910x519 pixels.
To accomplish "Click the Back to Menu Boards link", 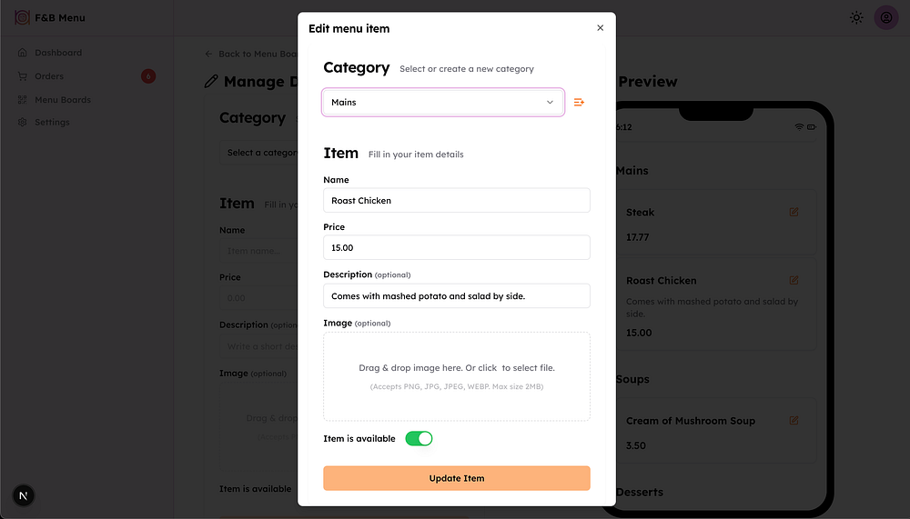I will click(x=251, y=54).
